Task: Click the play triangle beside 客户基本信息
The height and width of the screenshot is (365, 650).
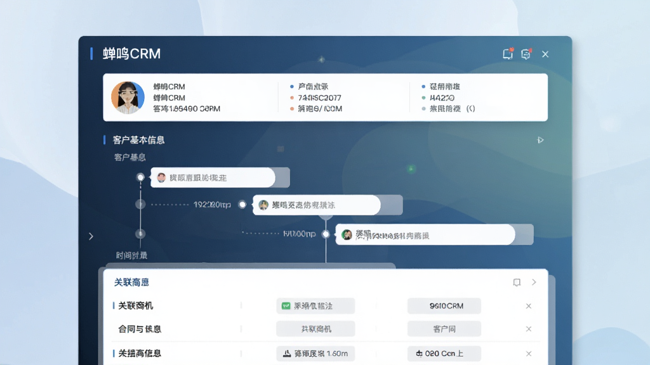Action: click(x=540, y=140)
